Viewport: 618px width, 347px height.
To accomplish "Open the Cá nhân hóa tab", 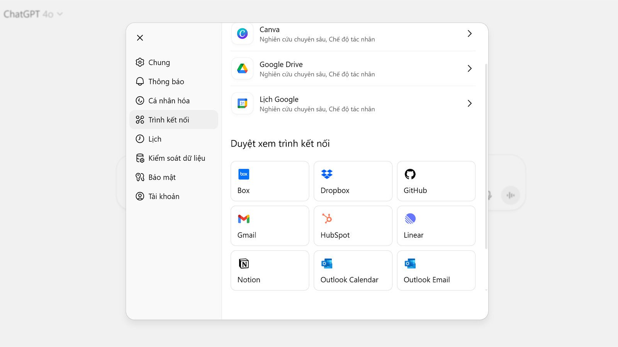I will tap(174, 101).
